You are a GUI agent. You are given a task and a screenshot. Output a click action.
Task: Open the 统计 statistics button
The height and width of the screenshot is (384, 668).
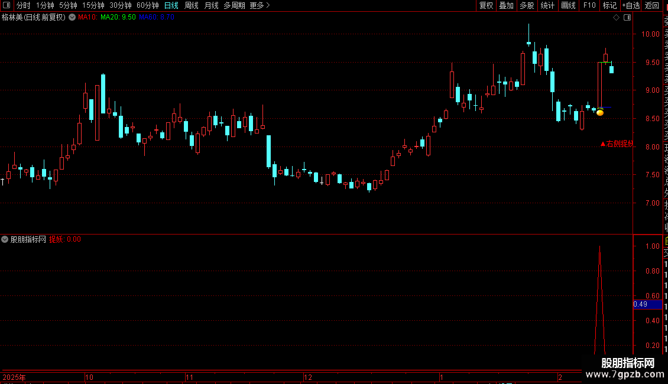coord(547,5)
